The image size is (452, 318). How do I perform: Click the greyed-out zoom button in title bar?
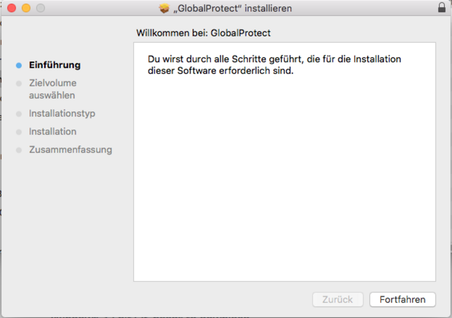click(x=40, y=8)
